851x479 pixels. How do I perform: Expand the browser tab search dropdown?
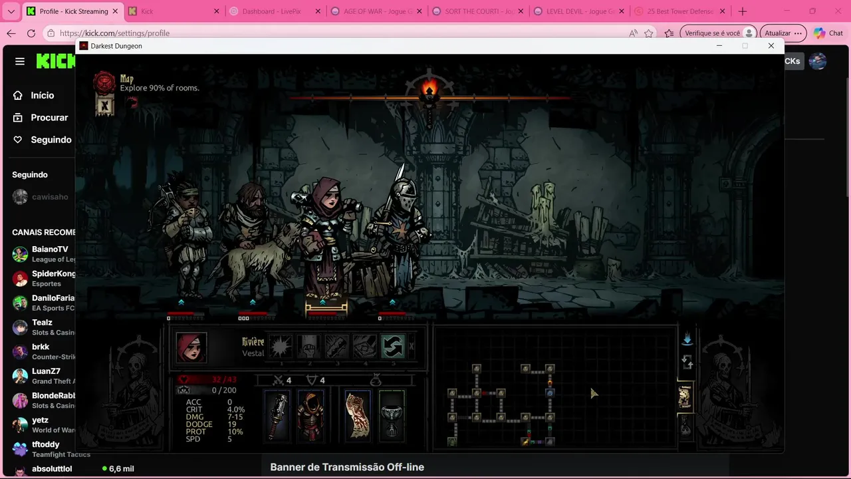[11, 11]
